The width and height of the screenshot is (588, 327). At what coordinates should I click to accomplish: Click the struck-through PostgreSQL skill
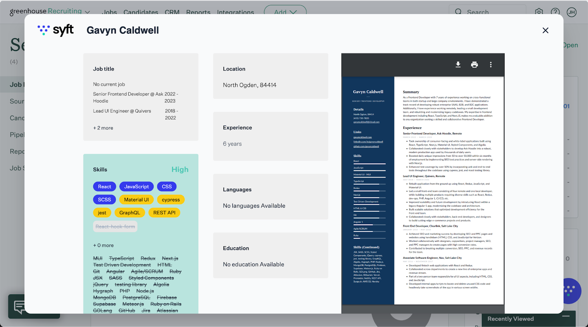(136, 298)
